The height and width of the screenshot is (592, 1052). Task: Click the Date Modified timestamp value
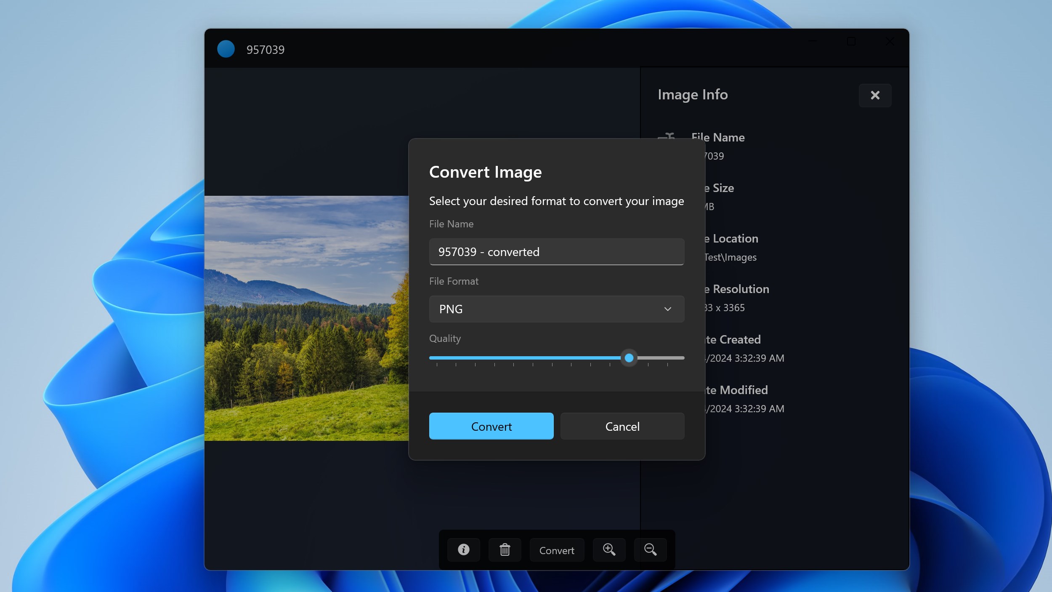tap(744, 408)
